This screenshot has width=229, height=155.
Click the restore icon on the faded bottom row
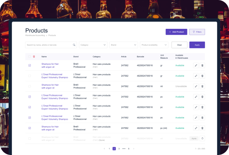pyautogui.click(x=202, y=139)
